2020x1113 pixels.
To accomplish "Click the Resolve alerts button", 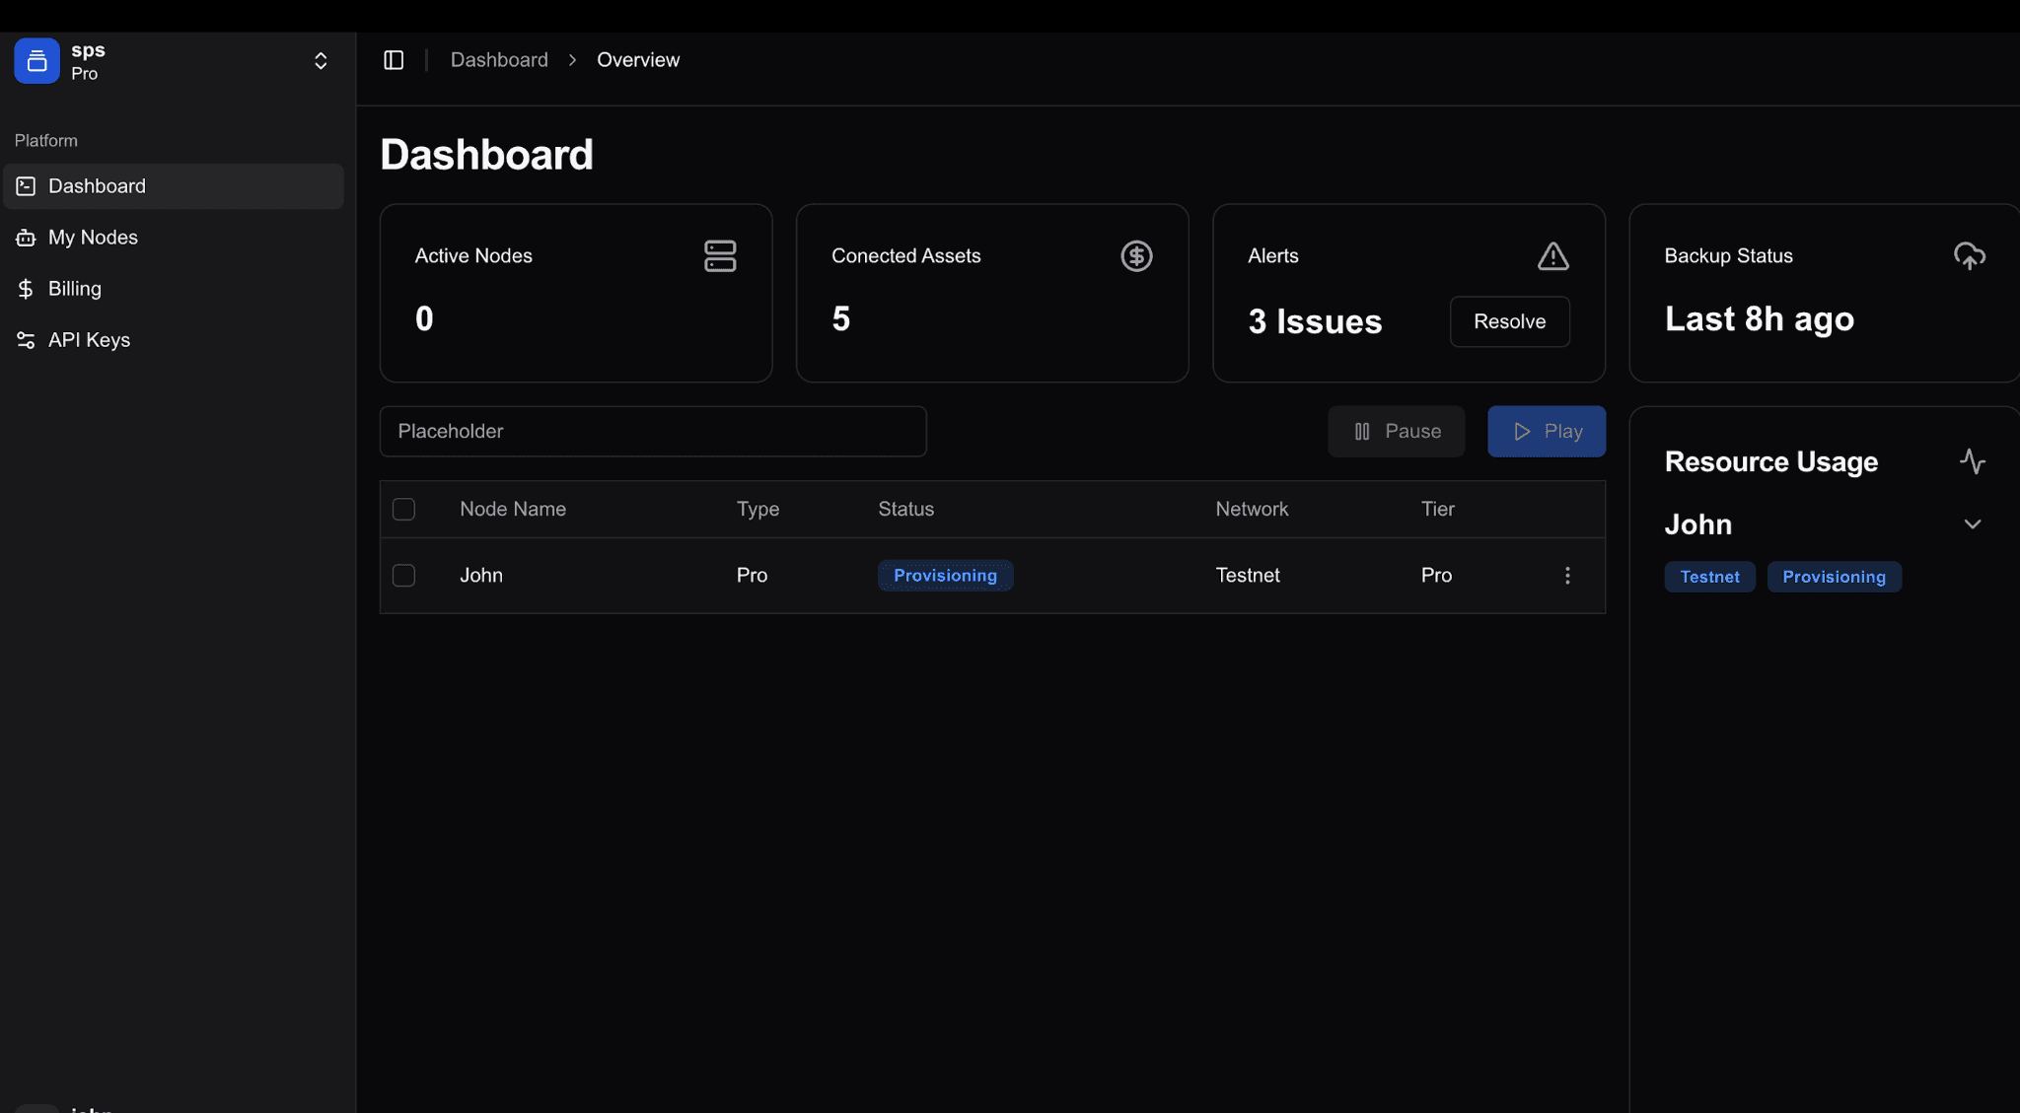I will (x=1509, y=321).
